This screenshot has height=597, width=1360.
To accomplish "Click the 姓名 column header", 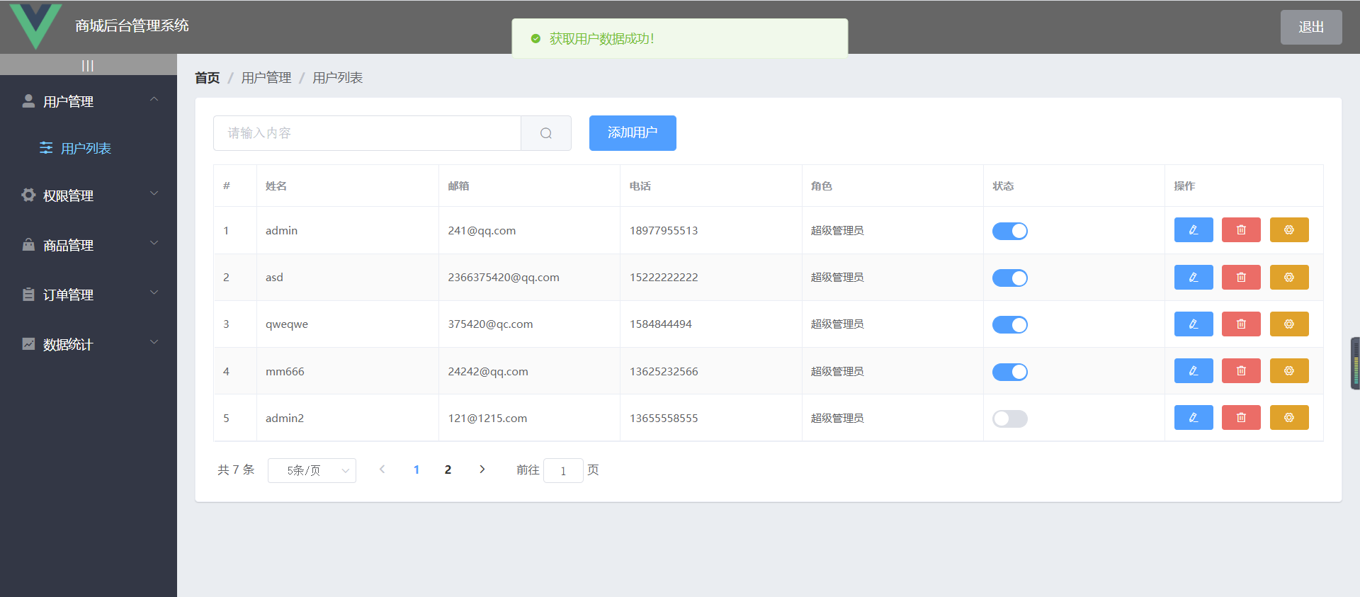I will point(276,186).
